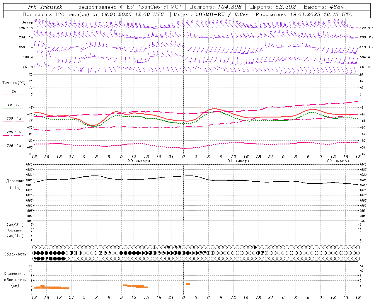Click the 22 января date label

338,161
